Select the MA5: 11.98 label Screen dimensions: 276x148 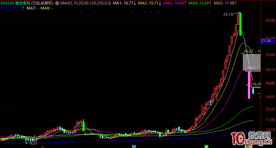[224, 3]
